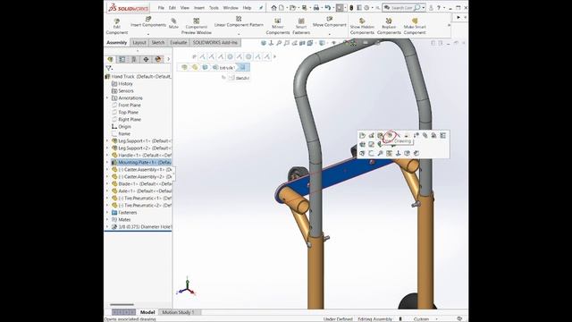Toggle Show Hidden Components
Viewport: 572px width, 322px height.
click(x=362, y=26)
